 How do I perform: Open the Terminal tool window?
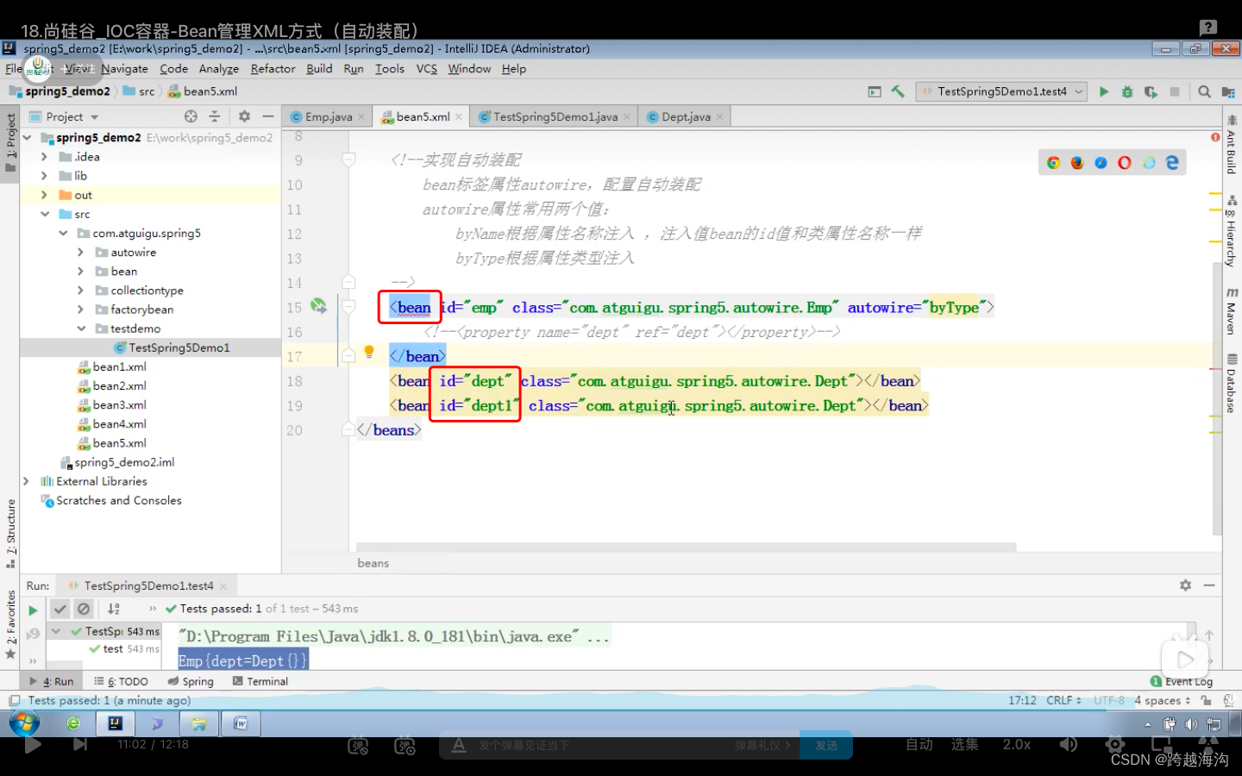pyautogui.click(x=259, y=681)
